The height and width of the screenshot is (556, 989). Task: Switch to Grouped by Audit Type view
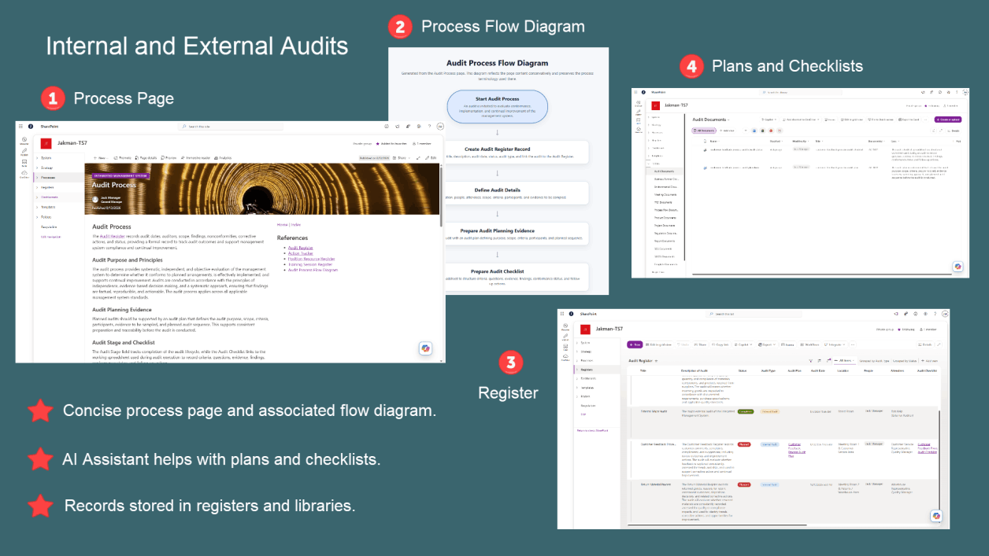click(874, 361)
